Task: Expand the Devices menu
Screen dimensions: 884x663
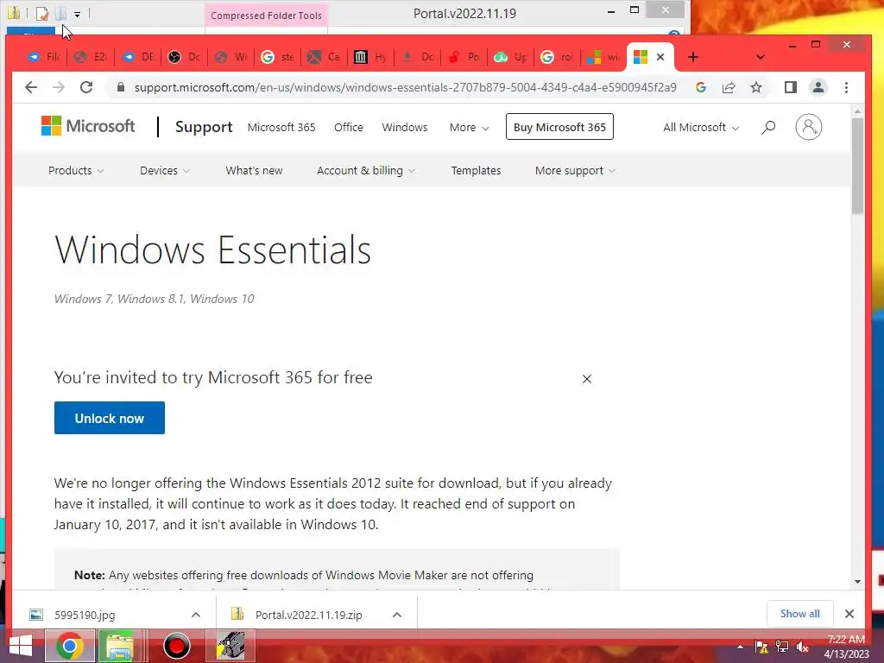Action: coord(165,170)
